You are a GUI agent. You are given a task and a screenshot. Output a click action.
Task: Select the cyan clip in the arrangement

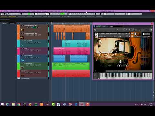[76, 43]
